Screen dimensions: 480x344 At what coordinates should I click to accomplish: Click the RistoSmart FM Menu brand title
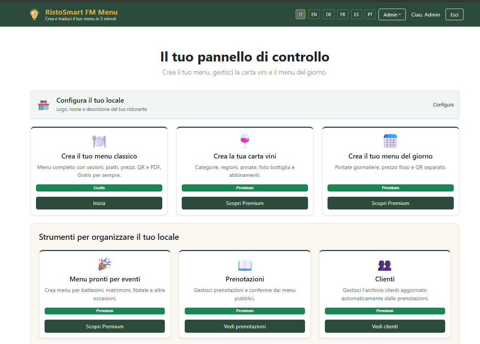(x=81, y=12)
